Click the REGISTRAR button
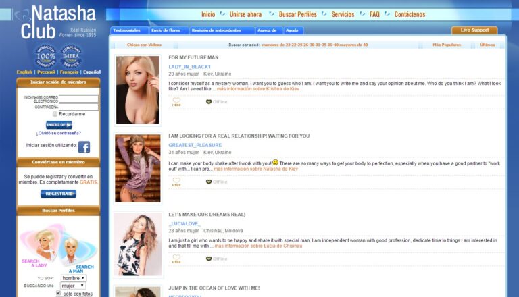 pyautogui.click(x=58, y=194)
